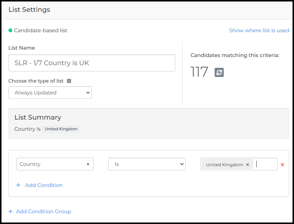Screen dimensions: 294x224
Task: Click the 117 matching candidates number
Action: pyautogui.click(x=199, y=72)
